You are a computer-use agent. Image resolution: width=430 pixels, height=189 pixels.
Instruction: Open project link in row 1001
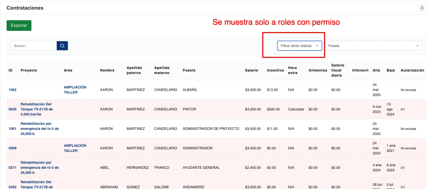[x=40, y=129]
